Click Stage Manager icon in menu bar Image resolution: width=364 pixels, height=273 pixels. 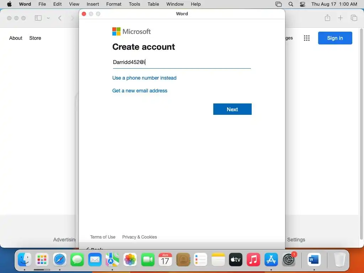tap(278, 4)
